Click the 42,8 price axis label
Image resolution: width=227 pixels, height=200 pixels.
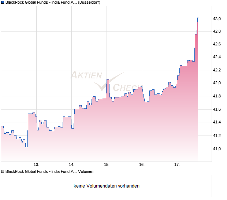(217, 31)
